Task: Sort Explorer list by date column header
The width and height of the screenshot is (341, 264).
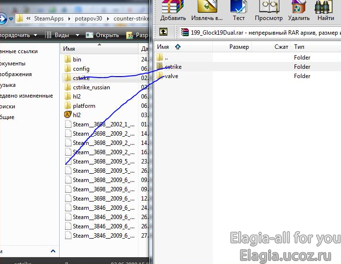Action: pyautogui.click(x=144, y=49)
